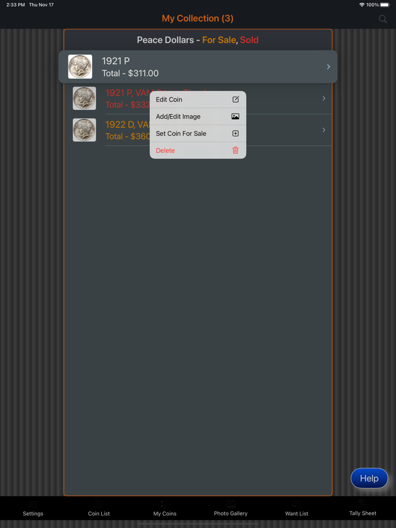The image size is (396, 528).
Task: Click the blue Help button
Action: point(369,478)
